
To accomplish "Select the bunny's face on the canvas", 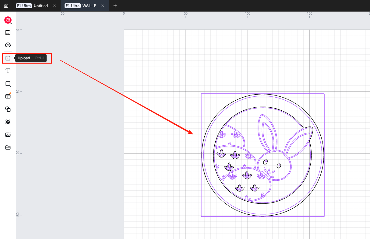I will (273, 167).
